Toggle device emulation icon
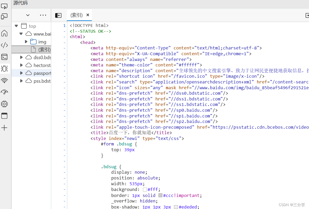 [4, 16]
